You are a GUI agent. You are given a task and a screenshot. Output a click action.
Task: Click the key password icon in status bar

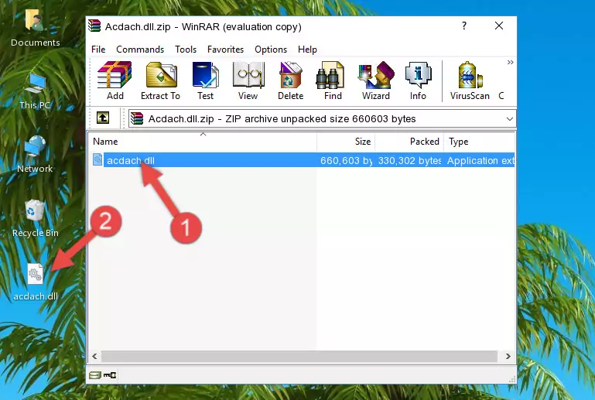(x=110, y=375)
